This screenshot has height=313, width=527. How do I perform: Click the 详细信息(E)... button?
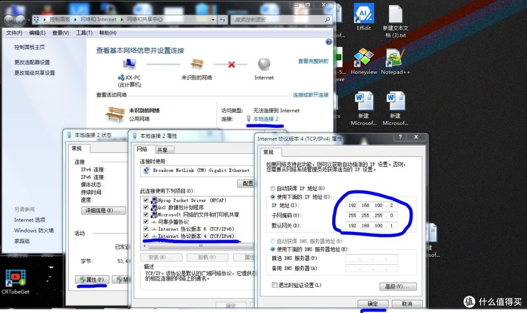click(103, 210)
